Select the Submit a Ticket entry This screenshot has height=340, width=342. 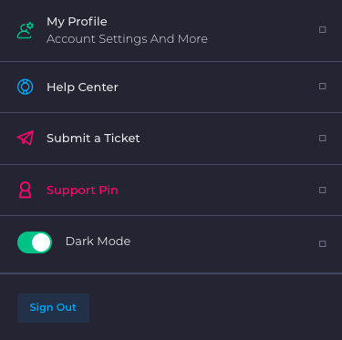coord(171,139)
